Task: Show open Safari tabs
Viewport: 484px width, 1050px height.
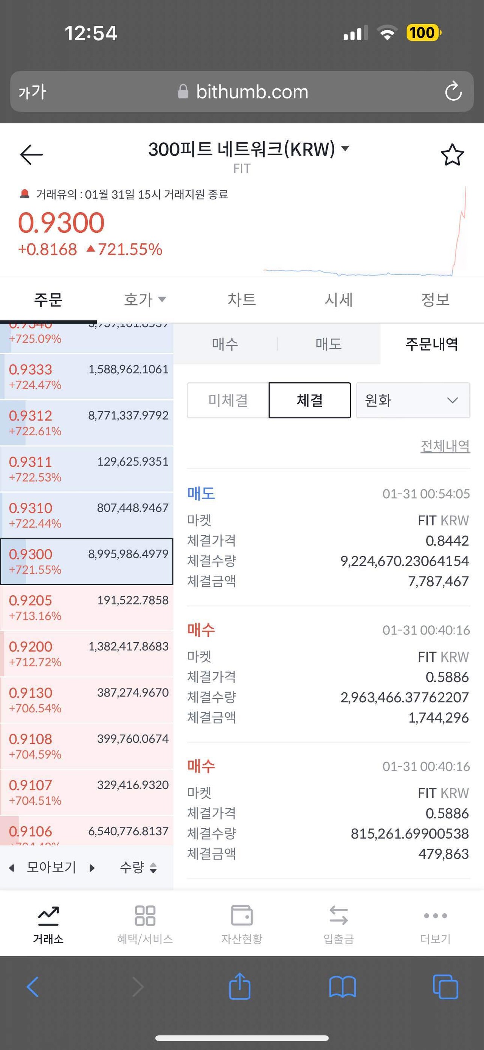Action: pyautogui.click(x=445, y=986)
